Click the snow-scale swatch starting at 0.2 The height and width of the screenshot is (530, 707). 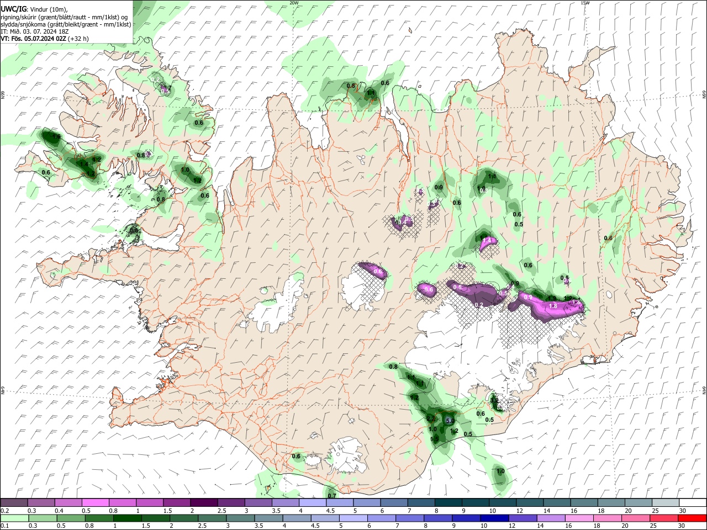(14, 503)
